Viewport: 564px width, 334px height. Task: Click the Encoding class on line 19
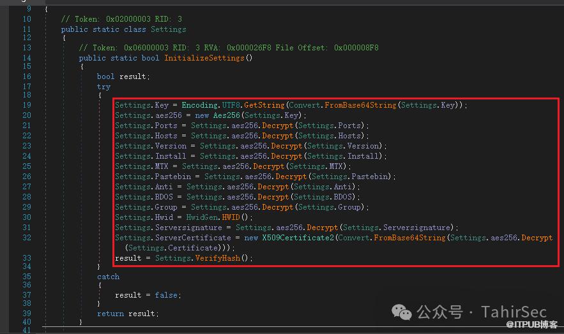coord(201,105)
